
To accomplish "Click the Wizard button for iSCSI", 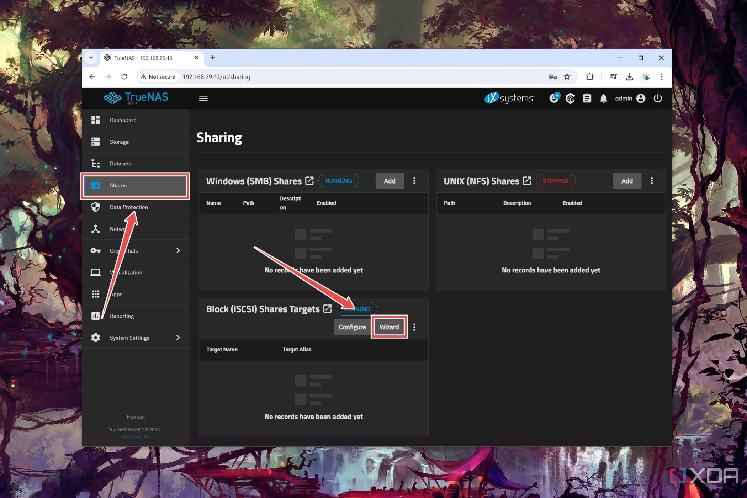I will (389, 327).
